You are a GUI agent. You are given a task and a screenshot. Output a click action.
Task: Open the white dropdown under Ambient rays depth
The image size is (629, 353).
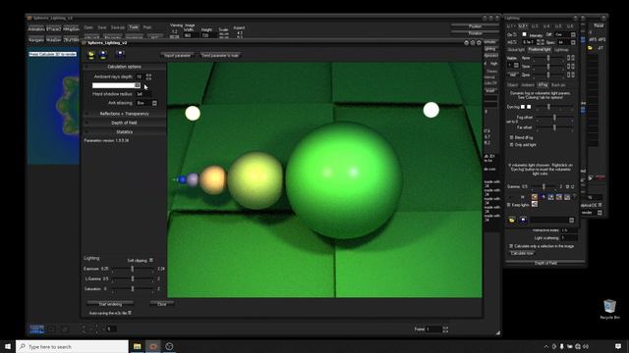[x=116, y=85]
